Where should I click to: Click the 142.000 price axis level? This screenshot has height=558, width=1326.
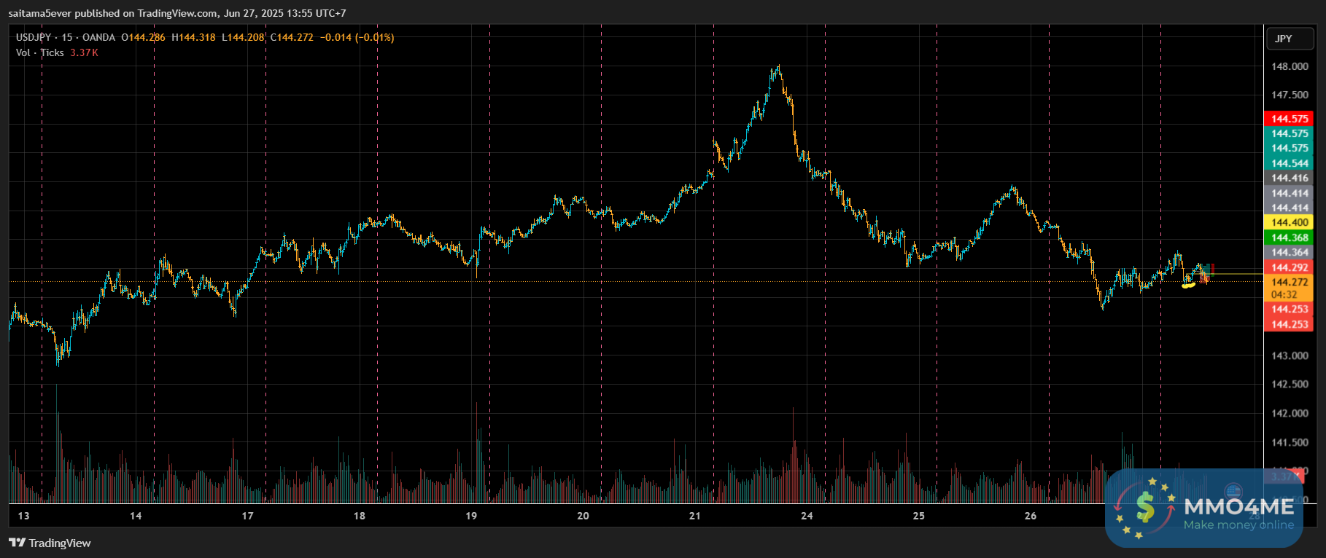coord(1290,413)
